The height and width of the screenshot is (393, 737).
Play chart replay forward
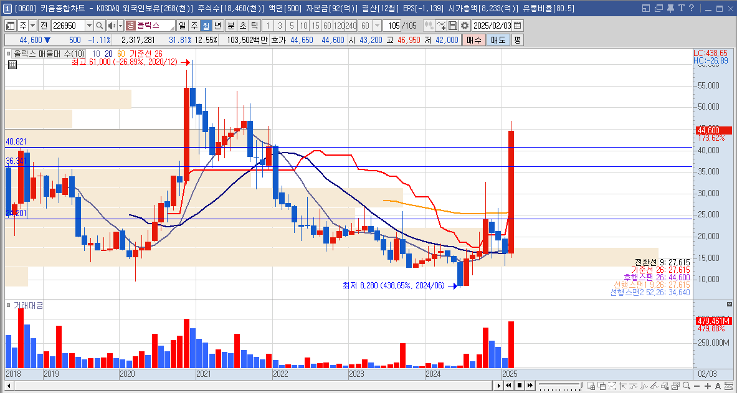[498, 386]
